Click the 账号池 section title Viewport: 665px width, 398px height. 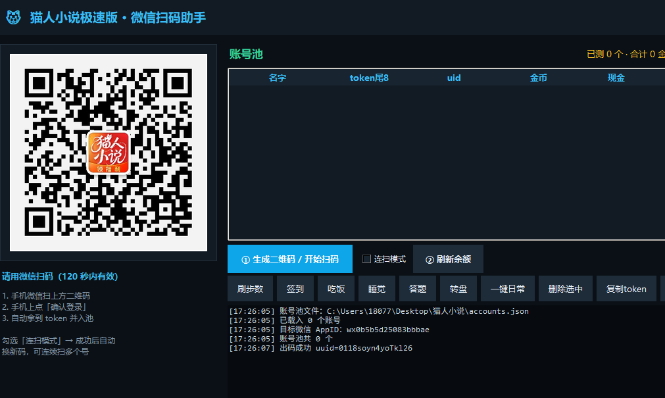pyautogui.click(x=247, y=55)
